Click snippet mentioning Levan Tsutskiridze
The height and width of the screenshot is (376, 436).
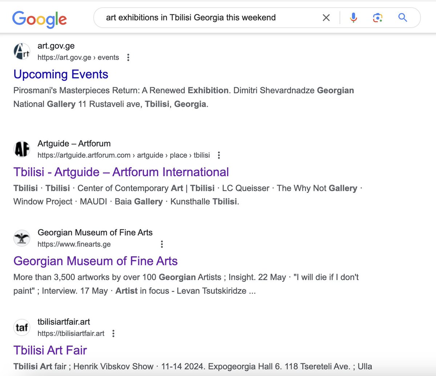(186, 284)
